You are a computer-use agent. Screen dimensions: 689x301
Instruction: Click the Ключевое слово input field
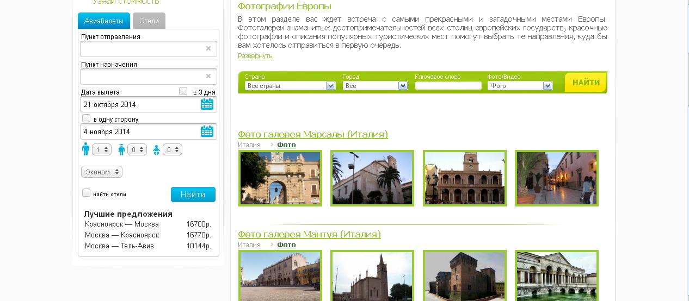pyautogui.click(x=448, y=86)
